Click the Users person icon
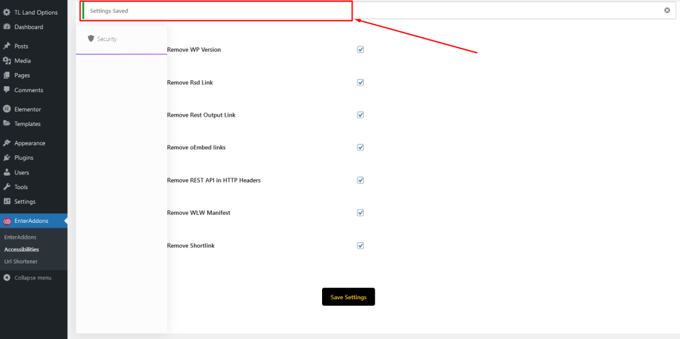 7,172
